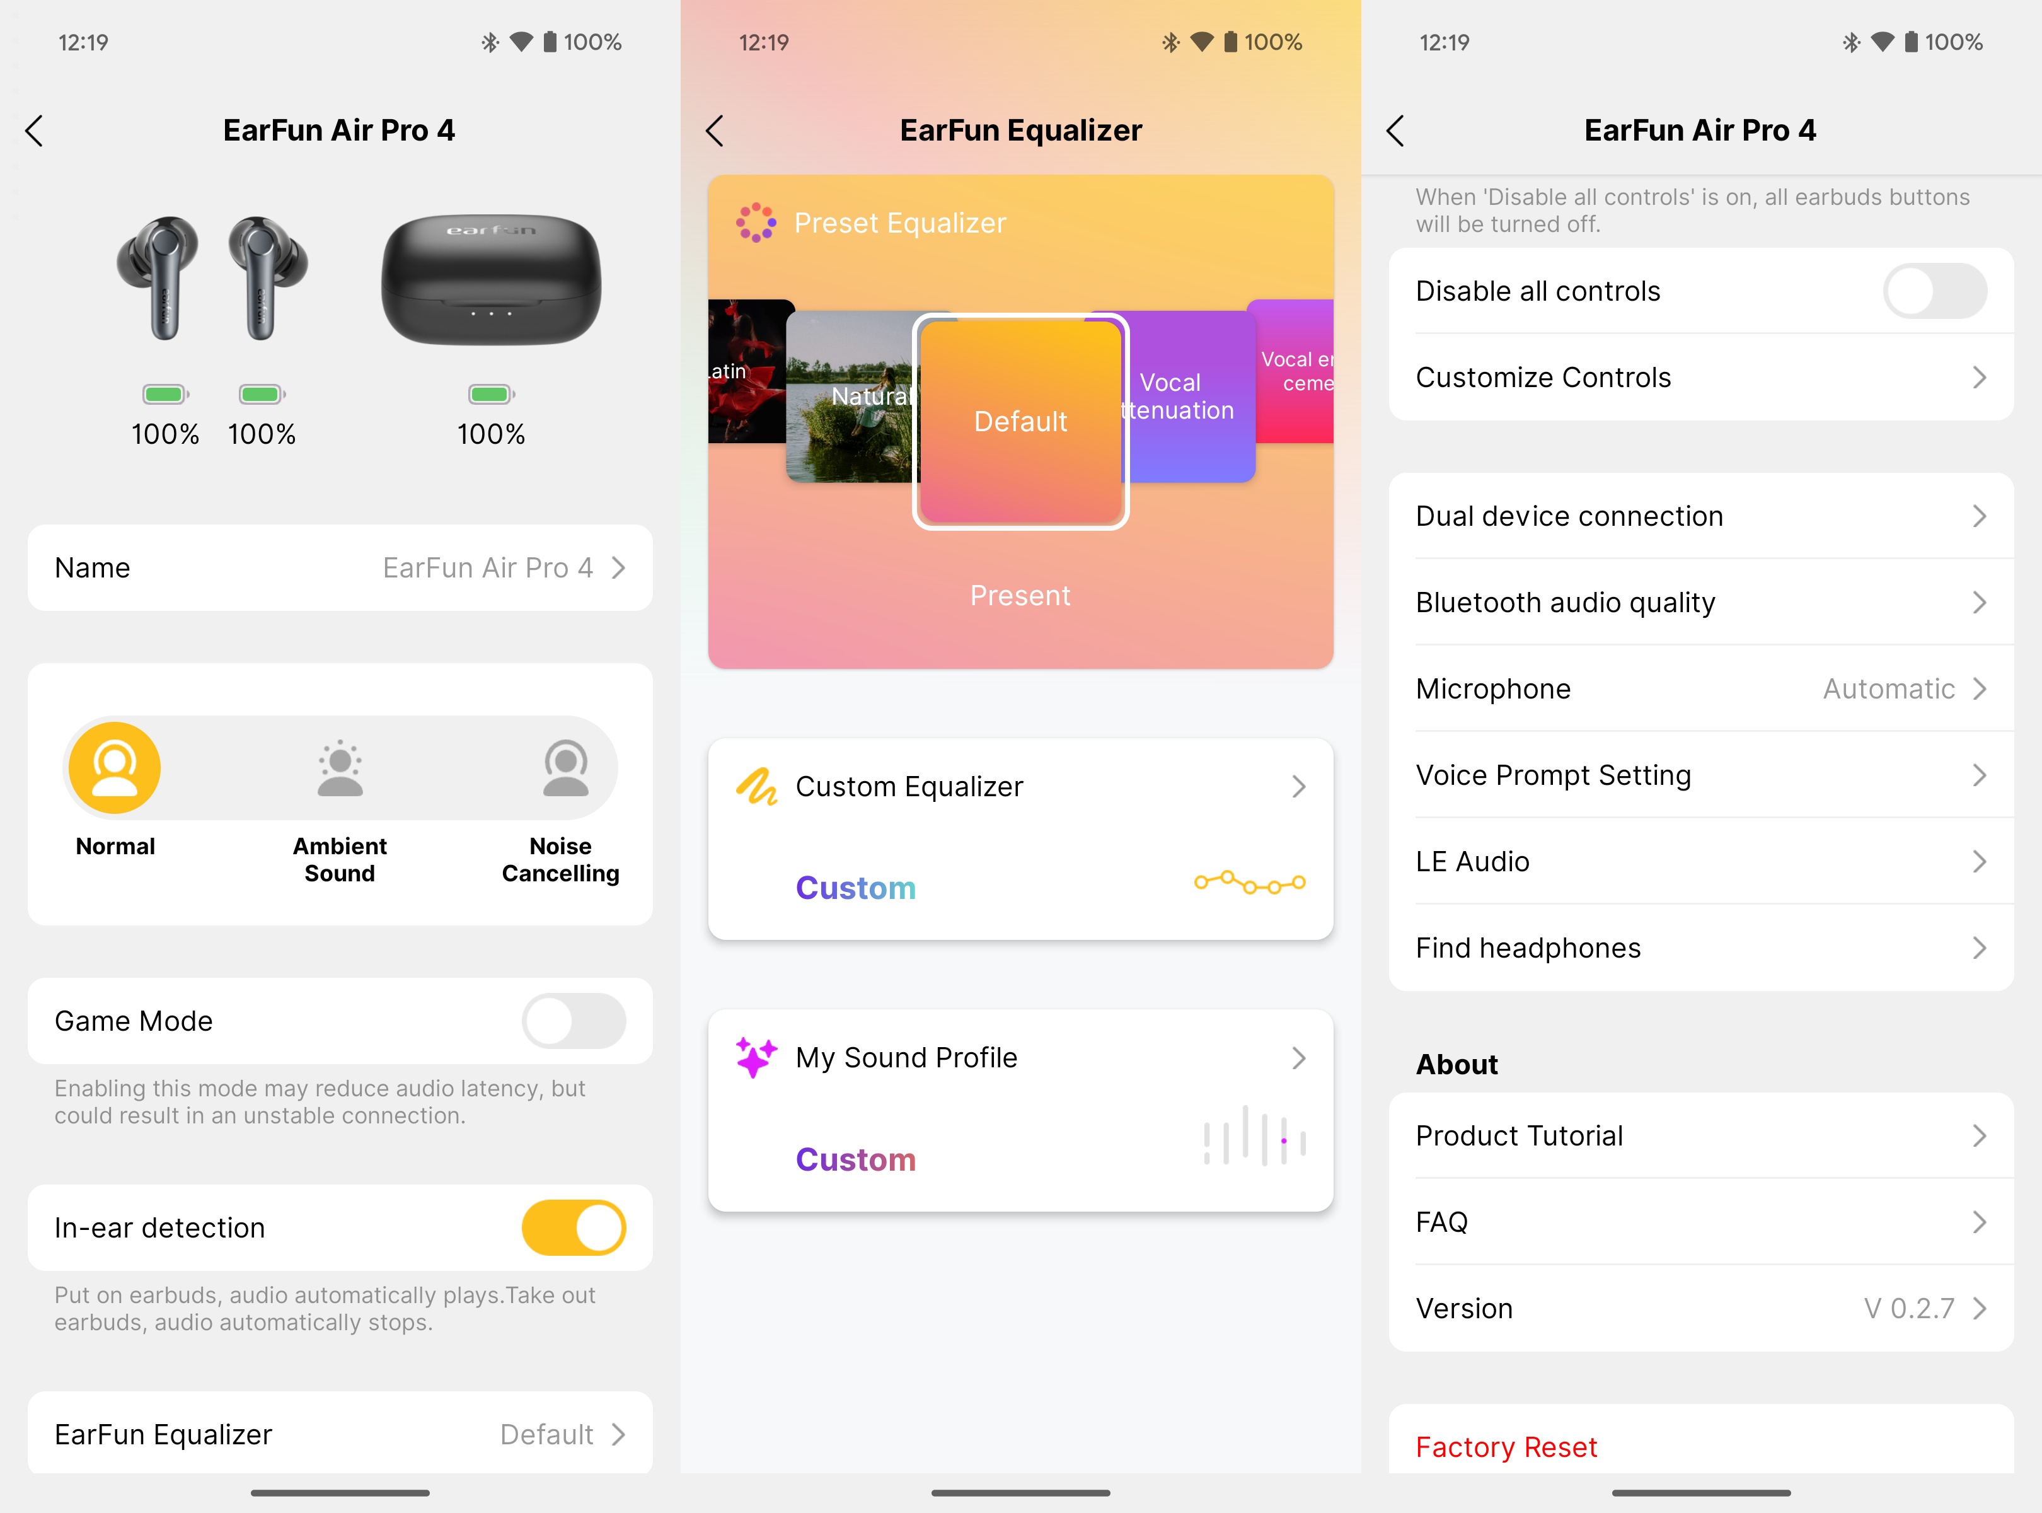Expand the Bluetooth audio quality settings
Viewport: 2042px width, 1513px height.
coord(1700,601)
